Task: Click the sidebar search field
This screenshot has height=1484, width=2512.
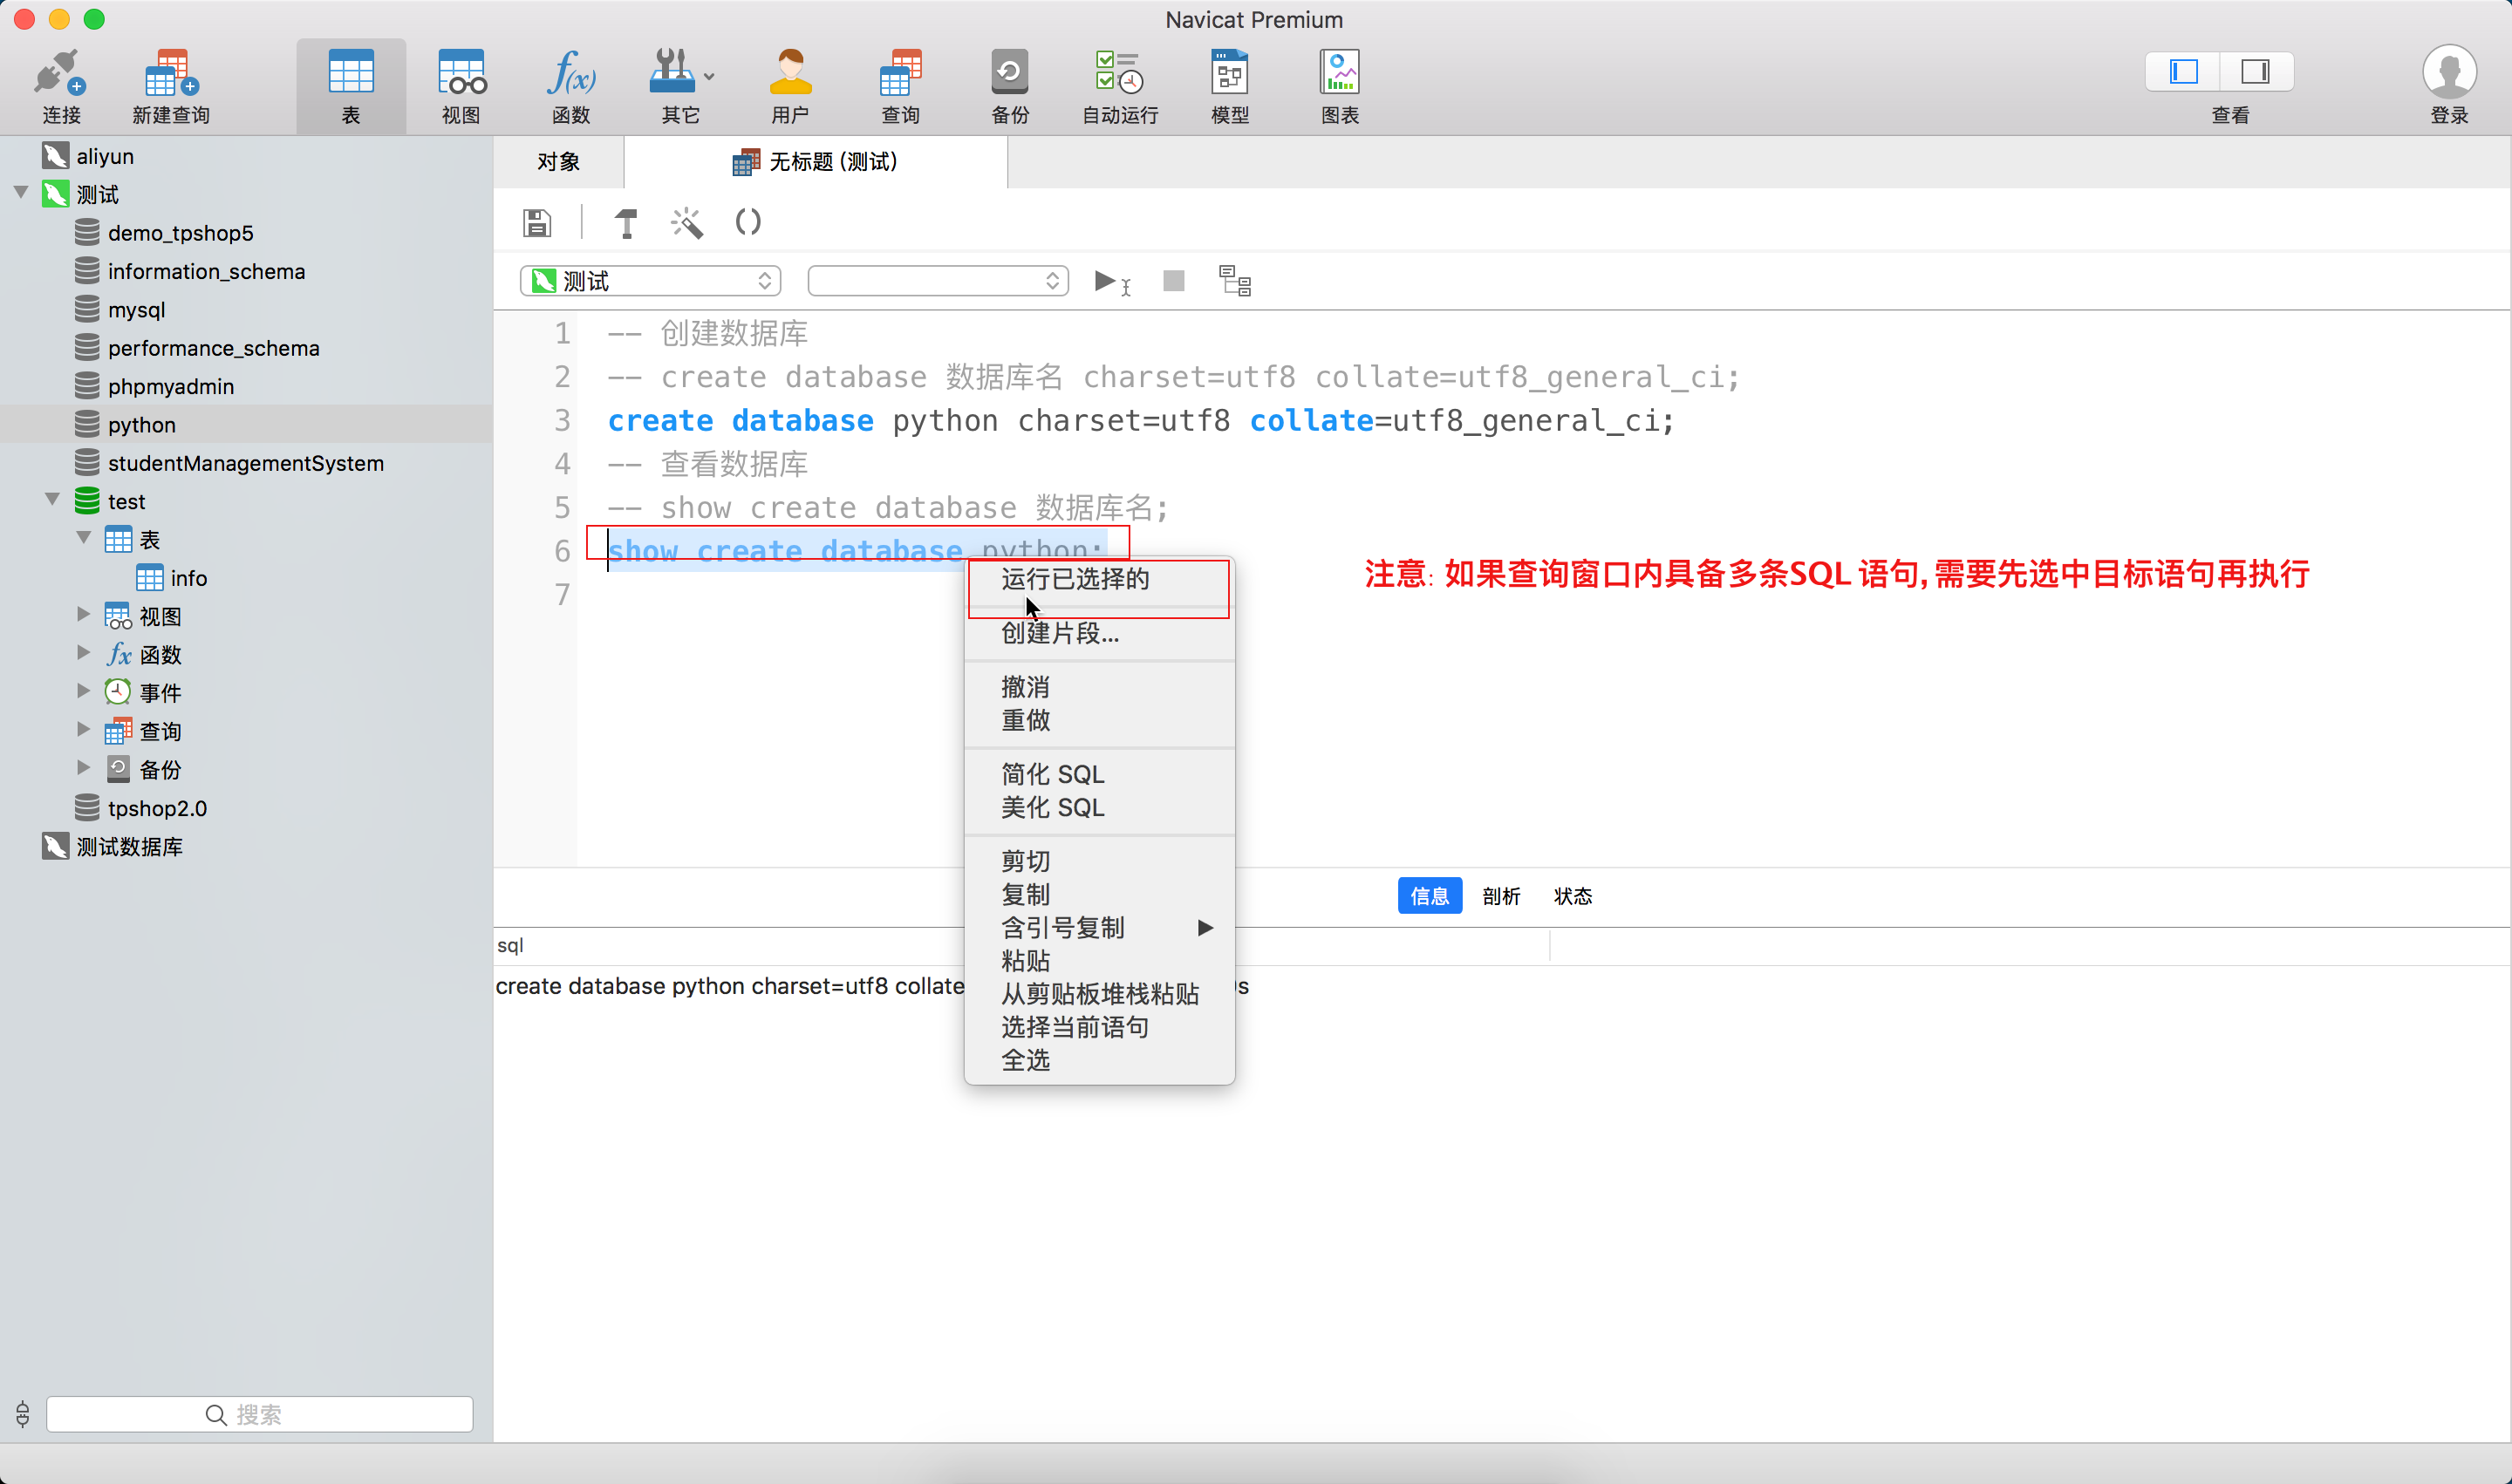Action: click(x=260, y=1414)
